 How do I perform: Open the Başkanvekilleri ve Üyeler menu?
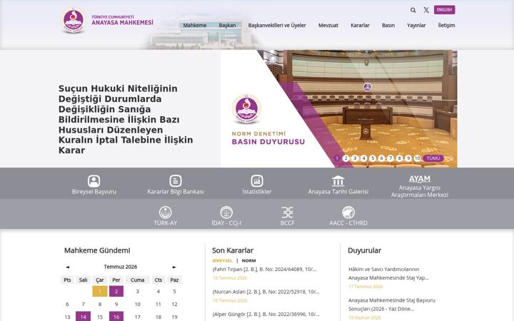click(277, 25)
